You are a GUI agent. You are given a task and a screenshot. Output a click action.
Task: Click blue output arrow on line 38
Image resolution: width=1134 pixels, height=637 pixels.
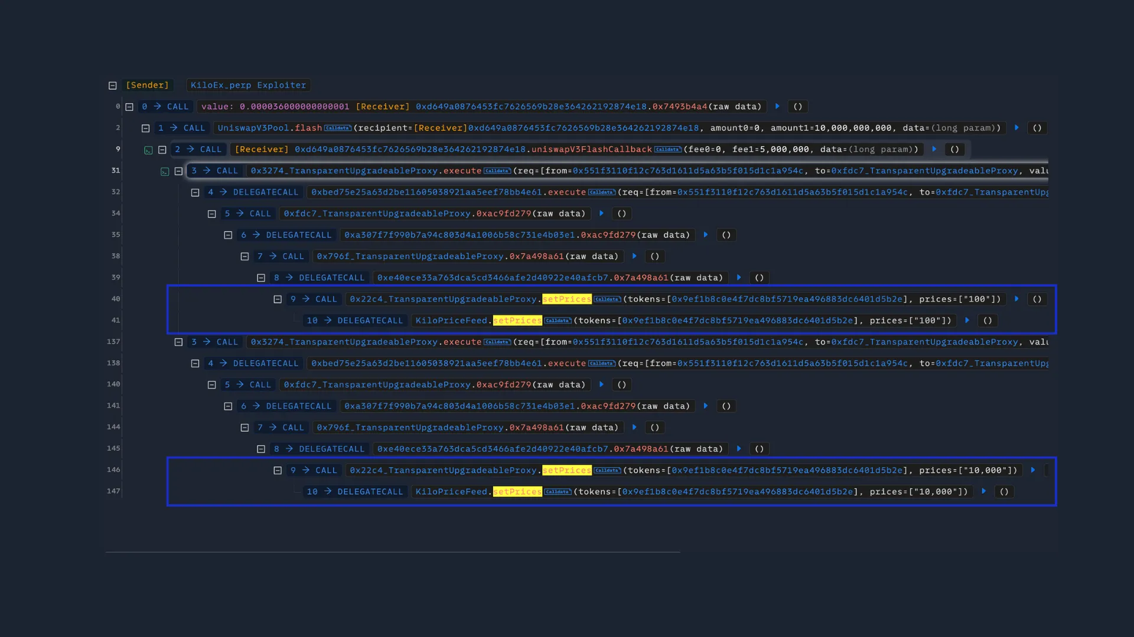coord(634,256)
